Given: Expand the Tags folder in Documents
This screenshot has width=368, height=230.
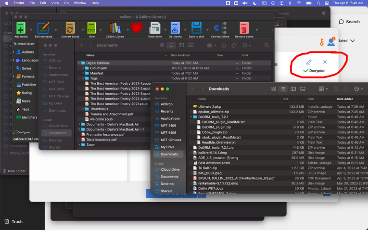Looking at the screenshot, I should (x=83, y=78).
